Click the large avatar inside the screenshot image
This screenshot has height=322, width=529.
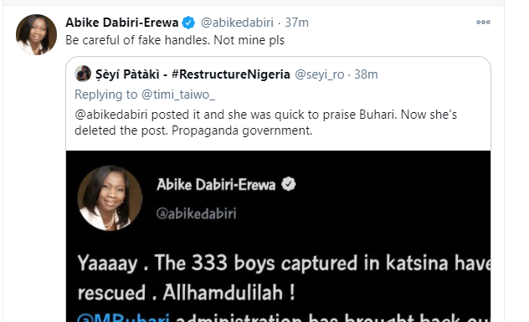click(110, 198)
